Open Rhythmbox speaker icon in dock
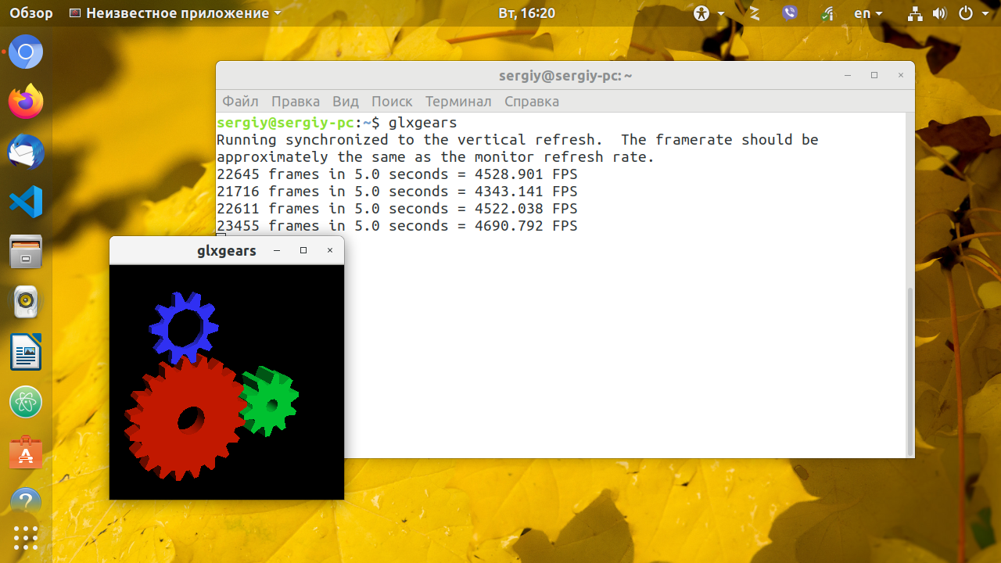1001x563 pixels. click(26, 302)
